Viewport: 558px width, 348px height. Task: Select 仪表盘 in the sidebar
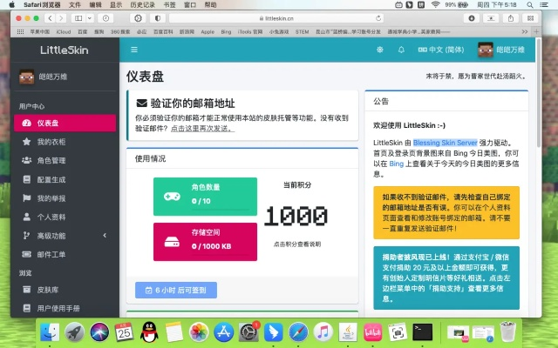(65, 123)
